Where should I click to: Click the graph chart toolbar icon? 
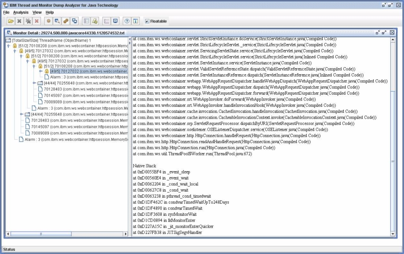[107, 21]
